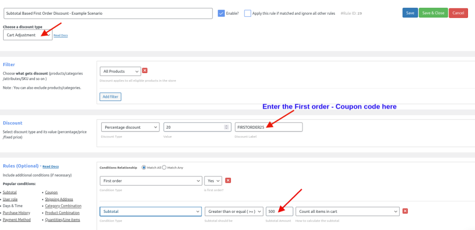Click the Add filter button
The width and height of the screenshot is (475, 230).
click(x=110, y=97)
